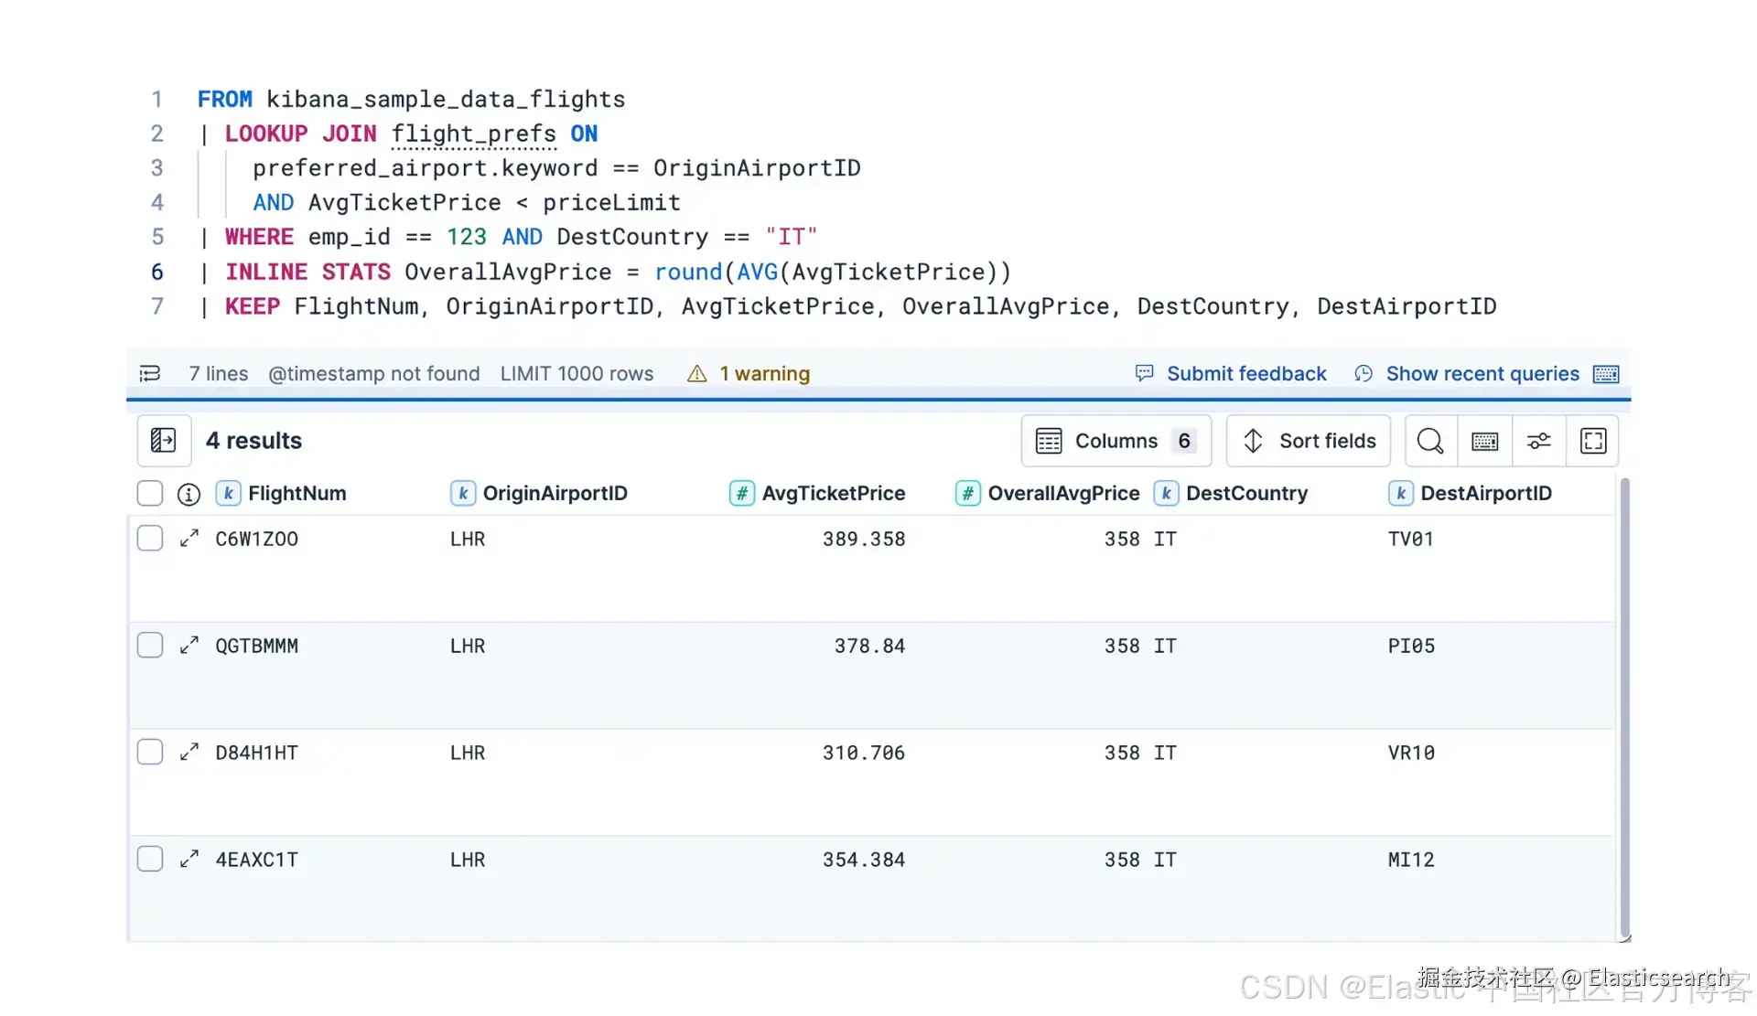Click the AvgTicketPrice column header

click(833, 493)
